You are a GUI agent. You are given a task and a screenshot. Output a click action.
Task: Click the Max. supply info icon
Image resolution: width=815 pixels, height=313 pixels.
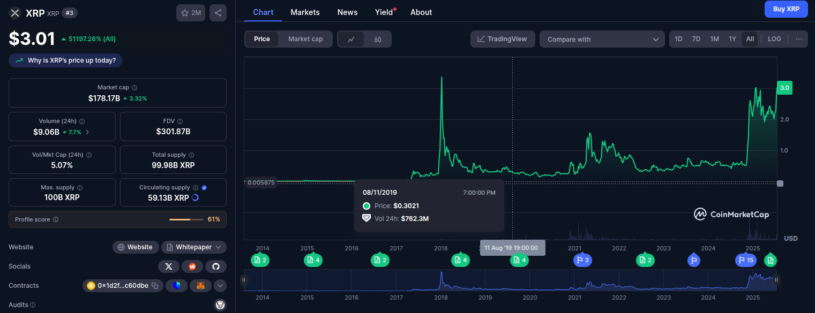pyautogui.click(x=80, y=188)
